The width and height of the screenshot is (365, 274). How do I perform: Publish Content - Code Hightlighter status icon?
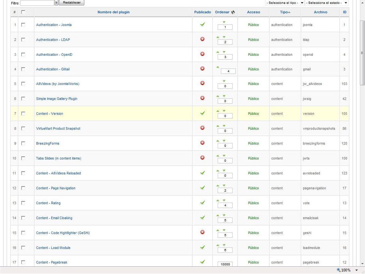coord(202,232)
